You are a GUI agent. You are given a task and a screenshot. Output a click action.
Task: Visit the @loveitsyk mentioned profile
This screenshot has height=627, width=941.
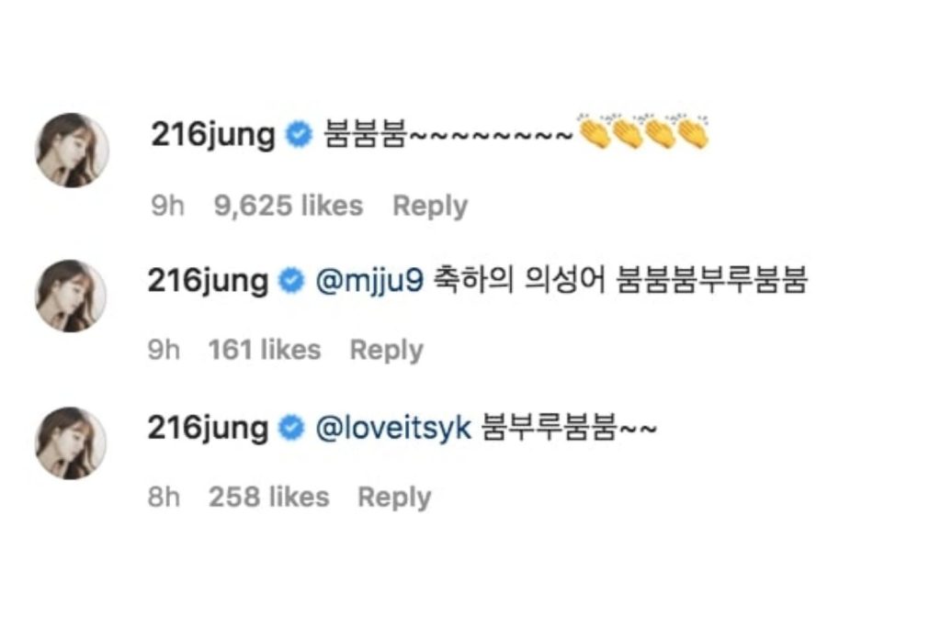click(393, 428)
